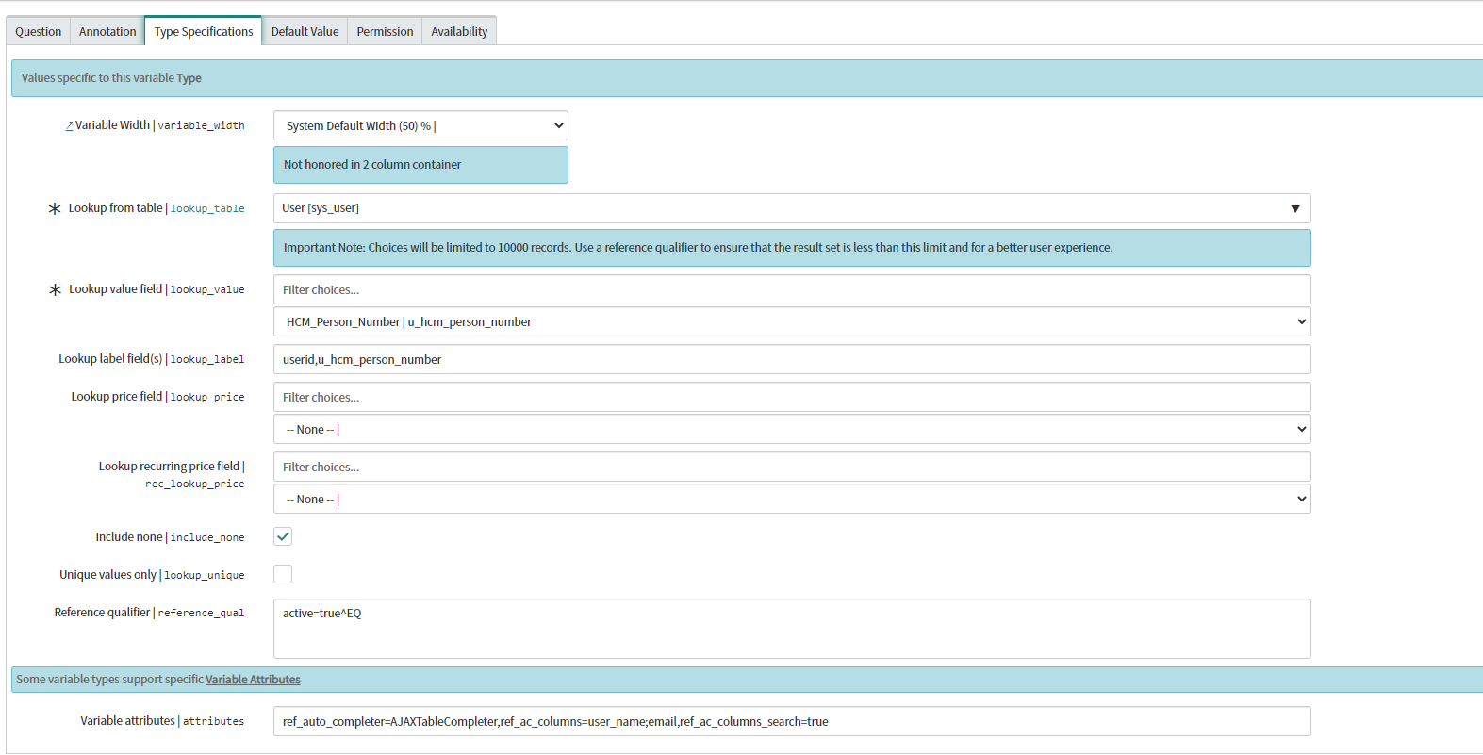
Task: Click the Lookup label field(s) input
Action: point(792,360)
